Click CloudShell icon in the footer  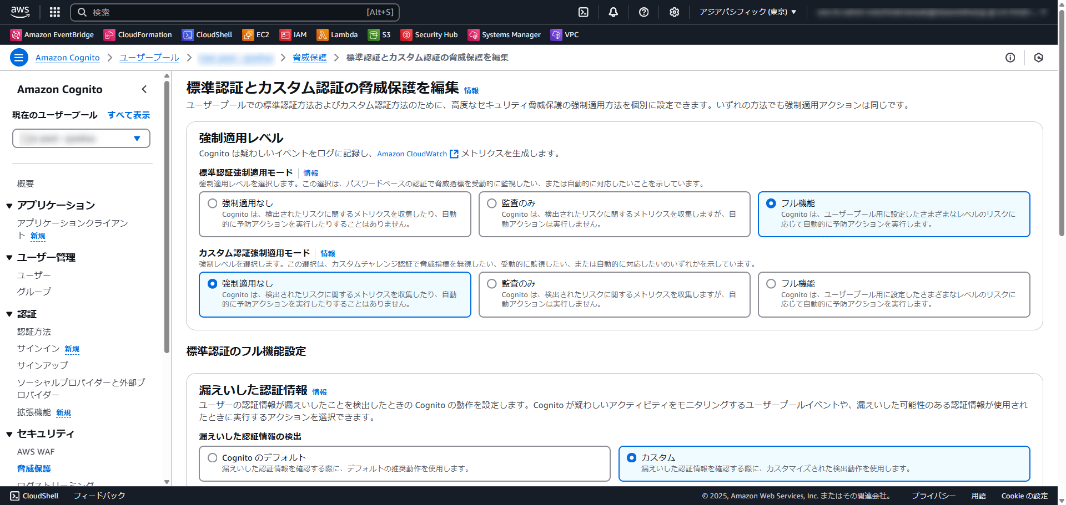tap(14, 496)
